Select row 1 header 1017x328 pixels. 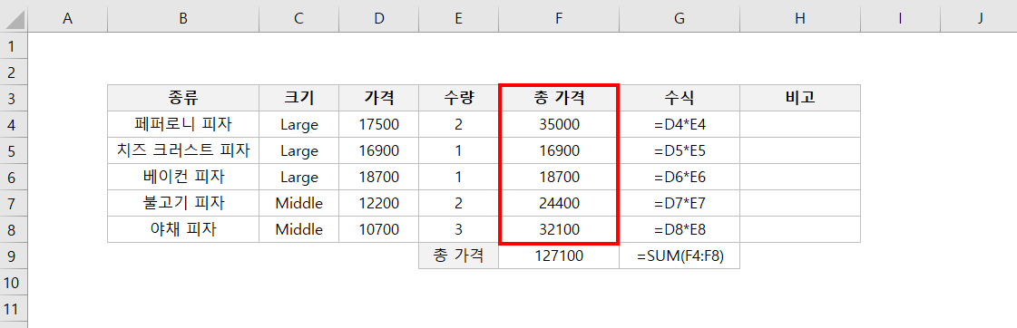pos(14,45)
